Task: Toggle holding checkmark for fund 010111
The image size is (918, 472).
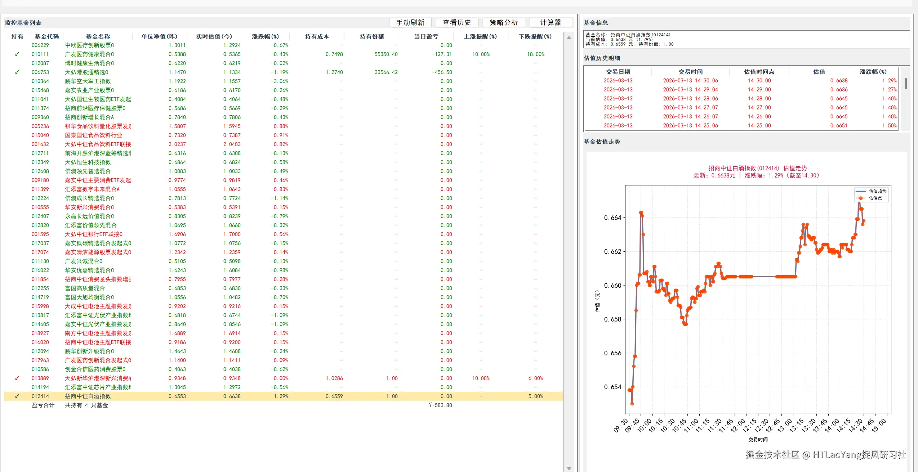Action: tap(17, 54)
